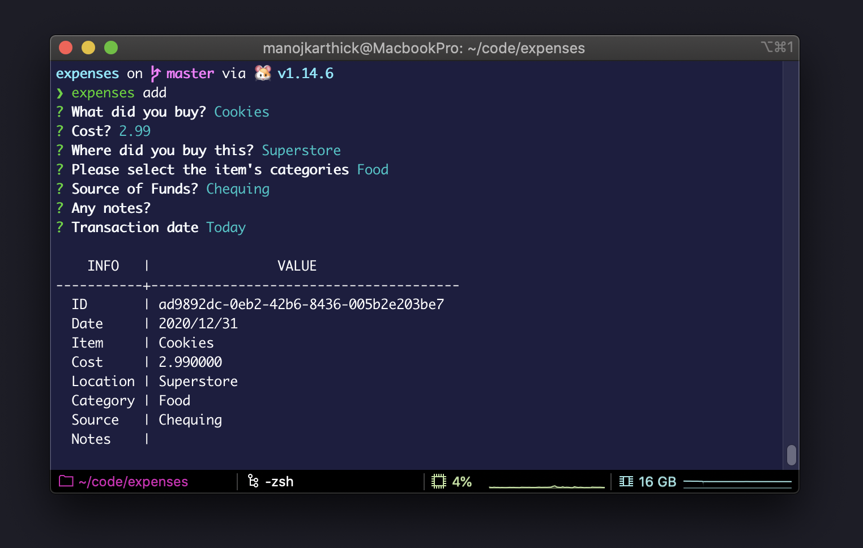
Task: Select the version number v1.14.6
Action: (x=305, y=73)
